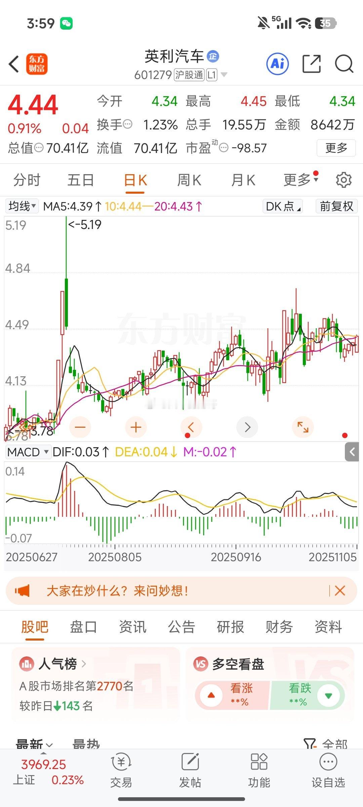Tap the MACD sub-chart area

[x=182, y=503]
